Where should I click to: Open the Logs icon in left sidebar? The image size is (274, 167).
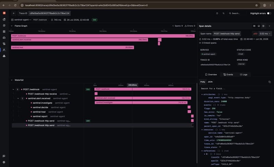pos(4,44)
